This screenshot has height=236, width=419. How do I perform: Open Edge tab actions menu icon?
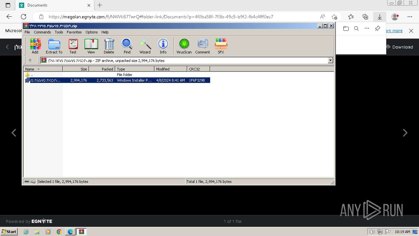(x=8, y=5)
